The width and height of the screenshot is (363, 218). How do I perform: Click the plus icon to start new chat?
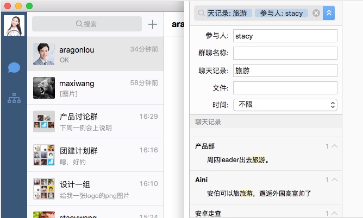click(x=153, y=24)
